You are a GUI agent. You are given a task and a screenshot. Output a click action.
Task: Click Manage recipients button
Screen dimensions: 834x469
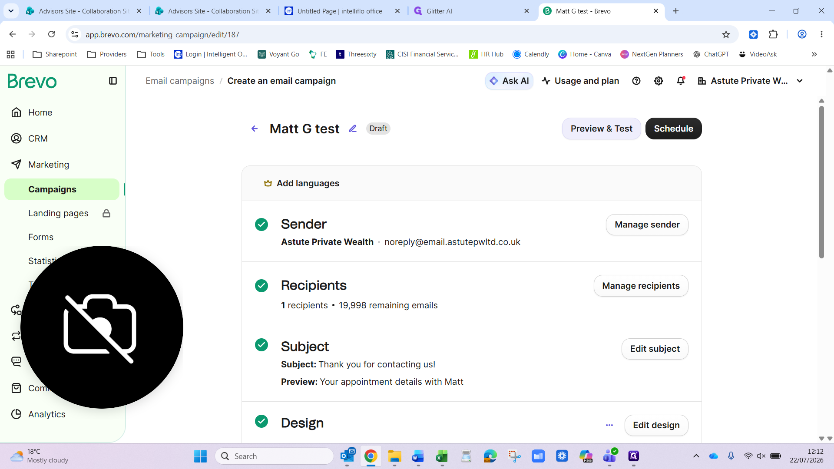[641, 286]
